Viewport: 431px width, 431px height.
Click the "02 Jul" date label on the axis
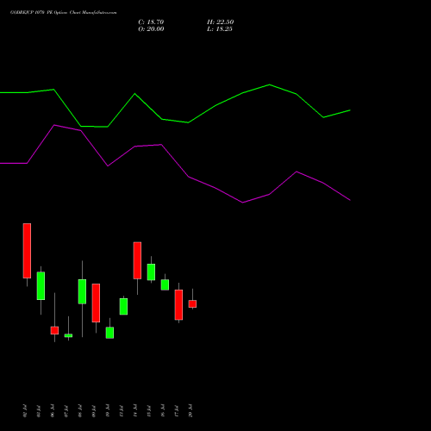tap(25, 411)
